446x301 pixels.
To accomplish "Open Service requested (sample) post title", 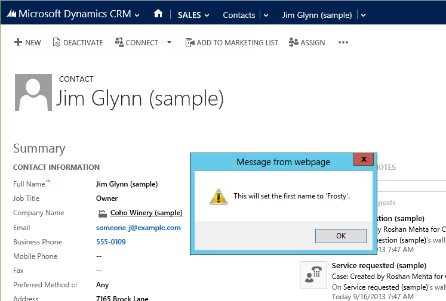I will pos(379,265).
